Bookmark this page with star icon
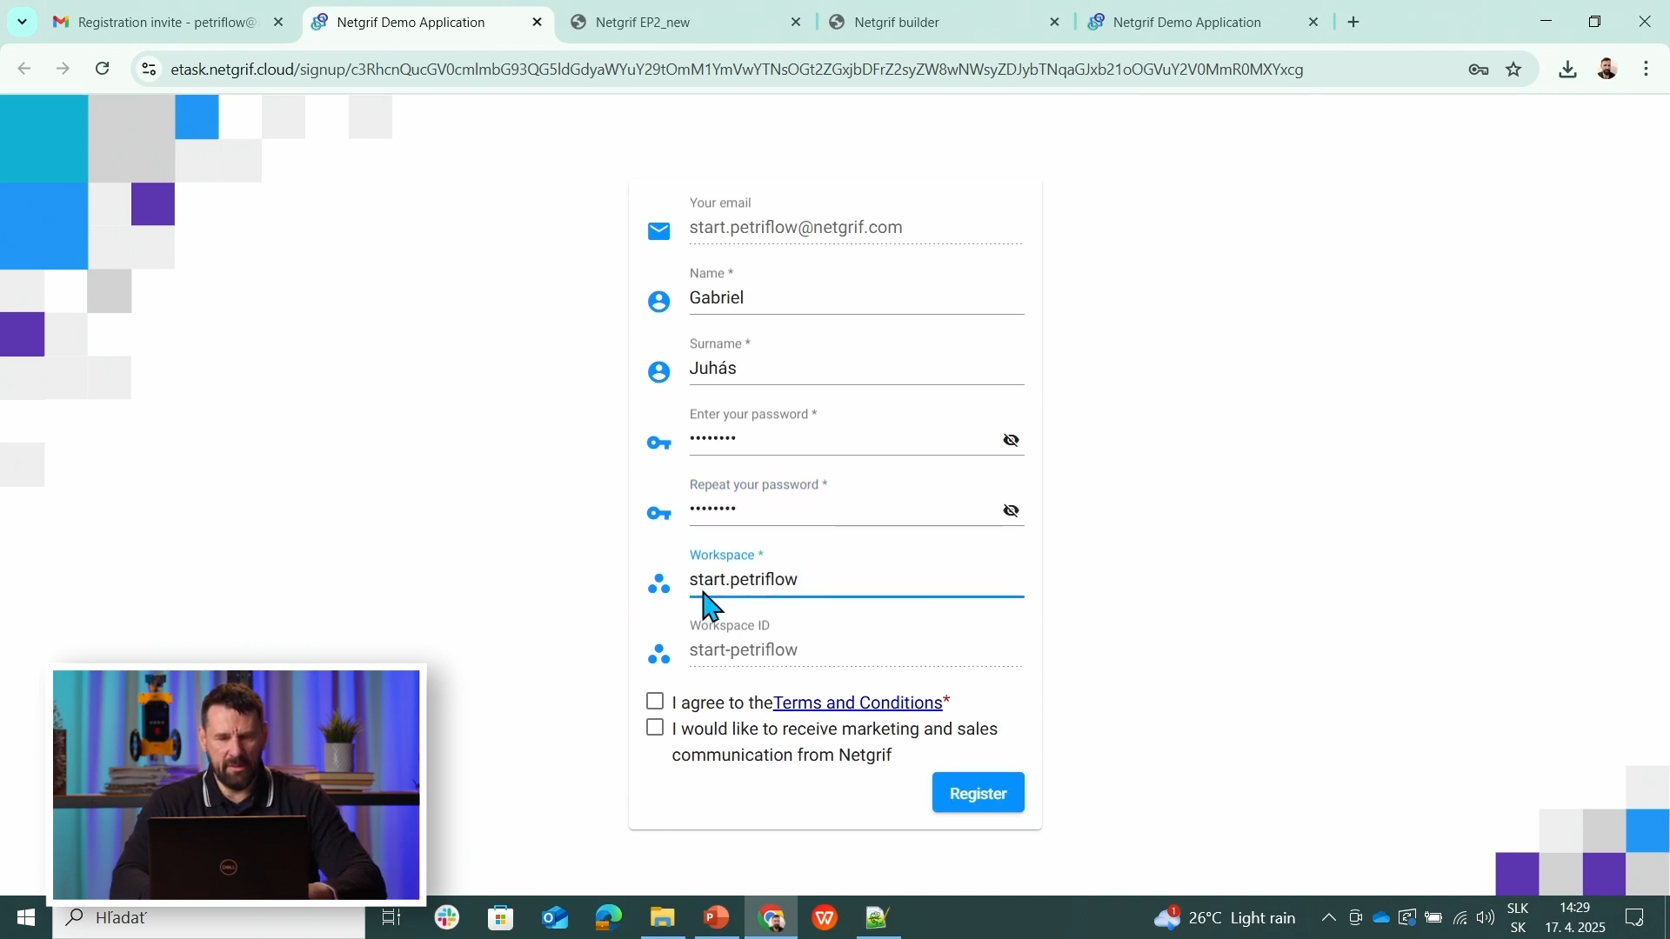The image size is (1670, 939). coord(1513,70)
